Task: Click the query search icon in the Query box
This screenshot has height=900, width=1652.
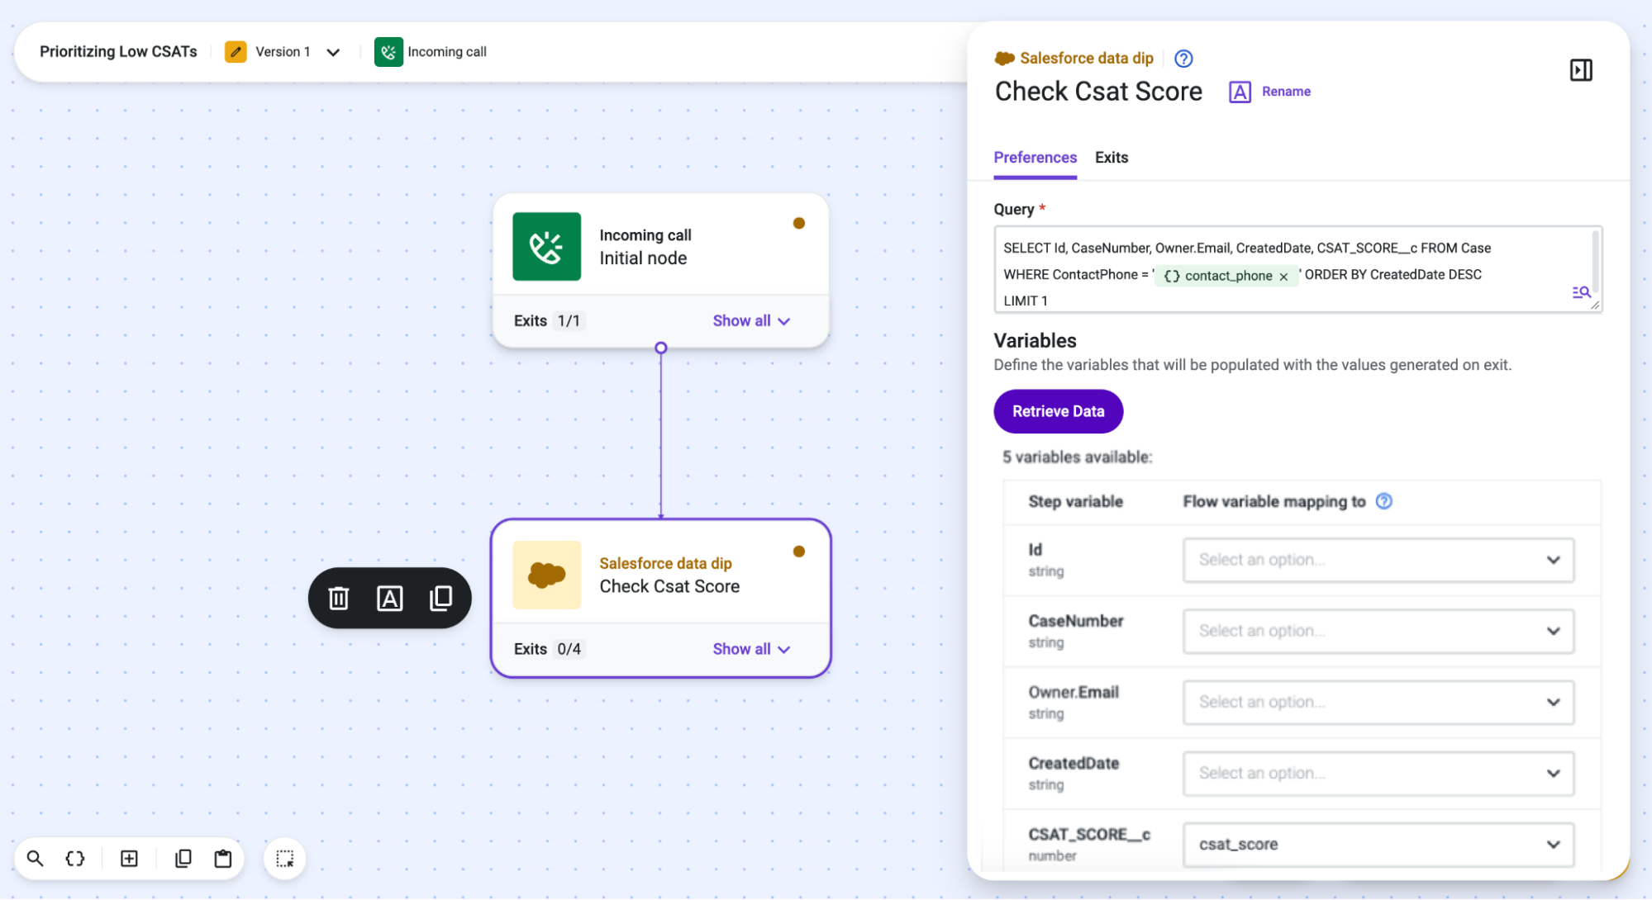Action: tap(1581, 292)
